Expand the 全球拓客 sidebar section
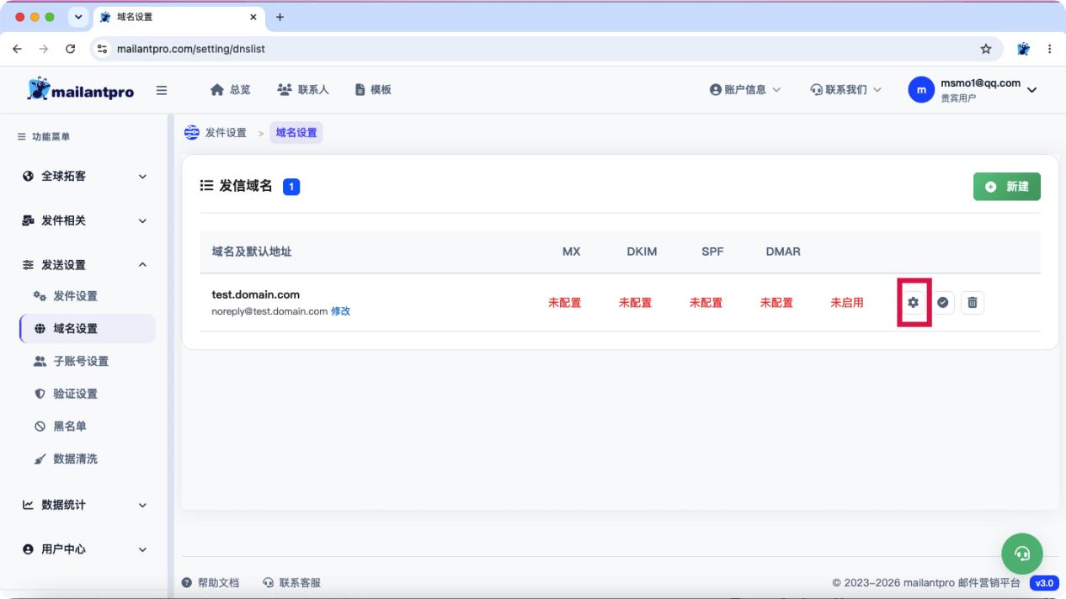Screen dimensions: 1066x599 click(x=84, y=176)
